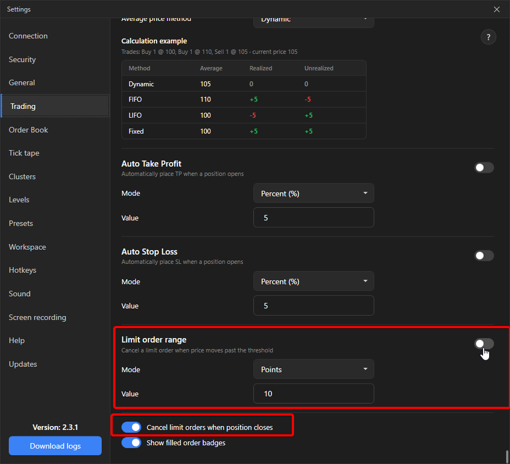Click the Dynamic method row label

coord(141,84)
